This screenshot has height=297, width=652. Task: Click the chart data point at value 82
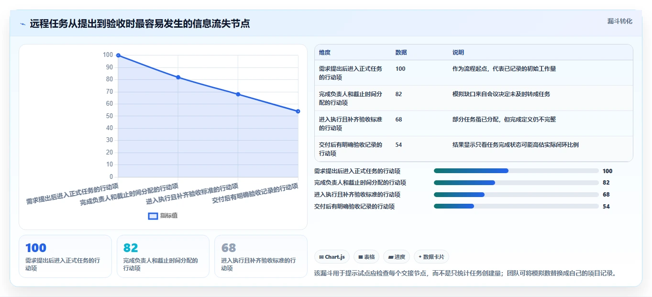pyautogui.click(x=178, y=77)
